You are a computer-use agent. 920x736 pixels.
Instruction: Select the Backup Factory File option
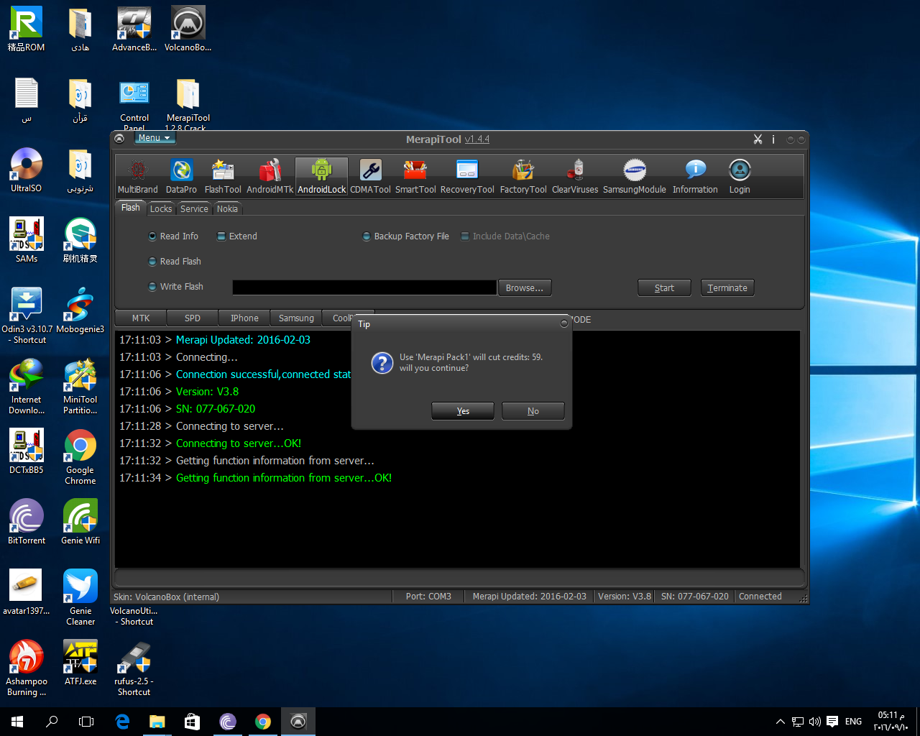[x=406, y=236]
